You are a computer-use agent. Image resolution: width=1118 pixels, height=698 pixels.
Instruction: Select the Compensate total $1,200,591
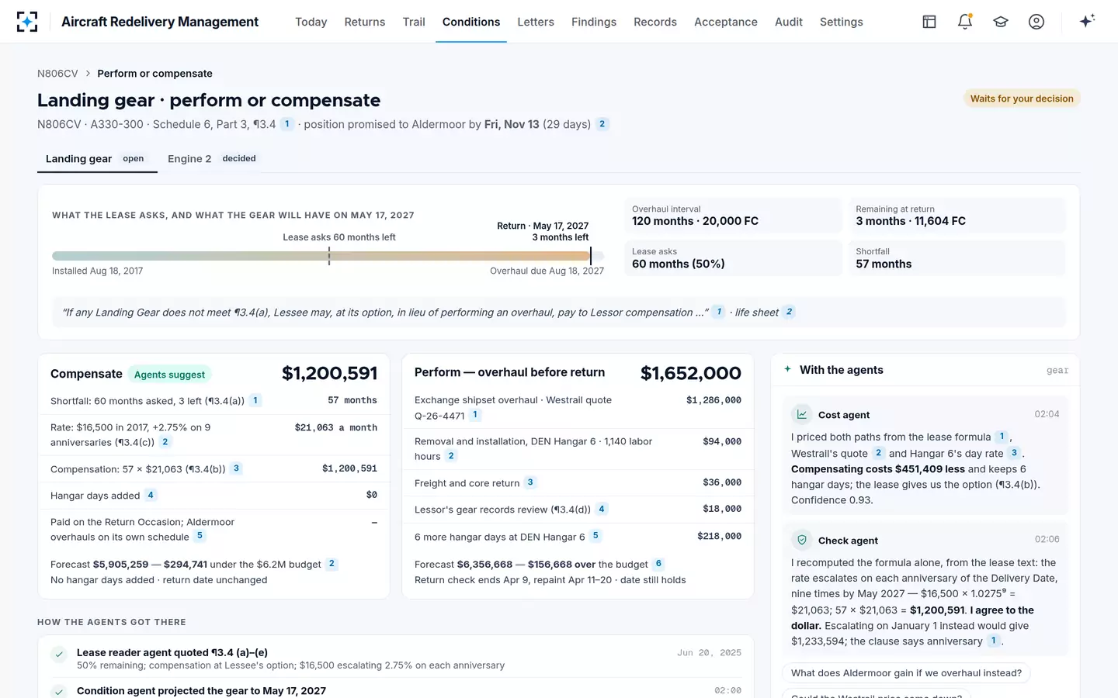click(x=329, y=373)
